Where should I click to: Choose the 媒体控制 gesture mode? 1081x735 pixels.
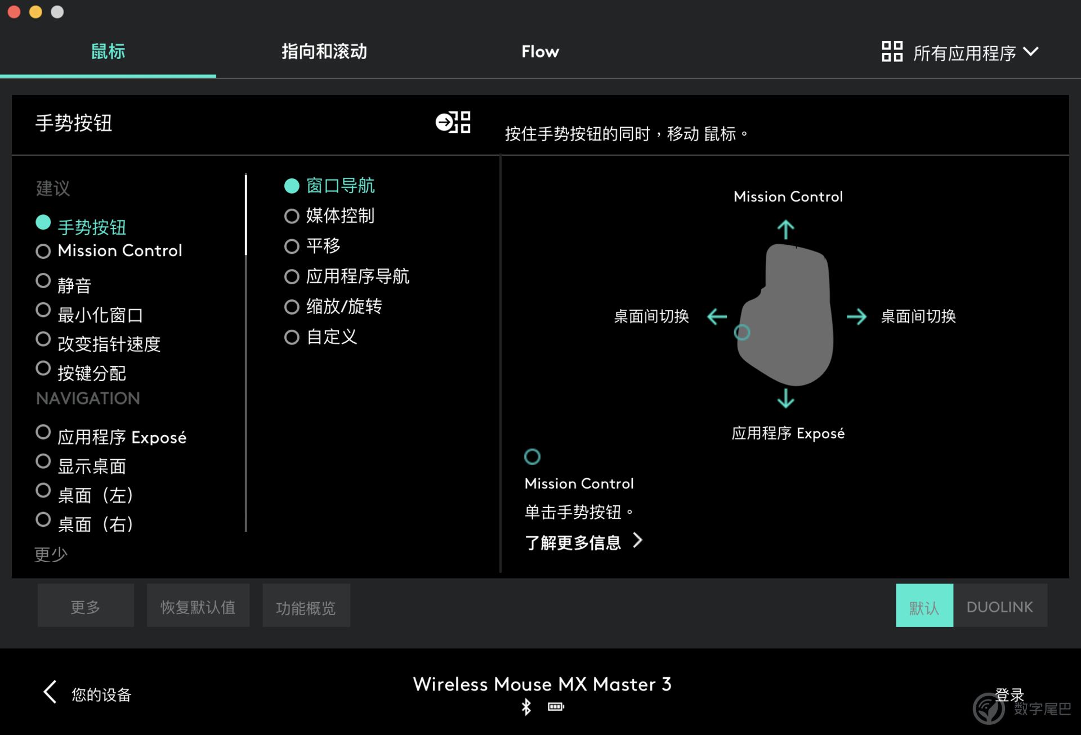(330, 216)
